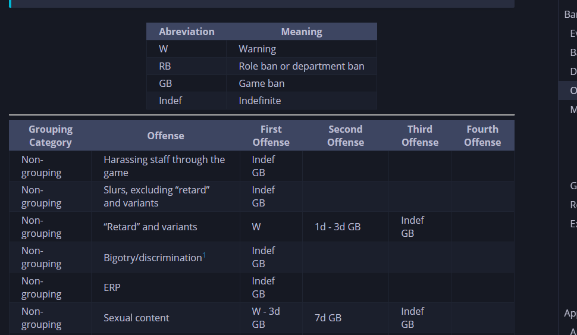Click the Offense column header
This screenshot has height=335, width=577.
tap(165, 136)
